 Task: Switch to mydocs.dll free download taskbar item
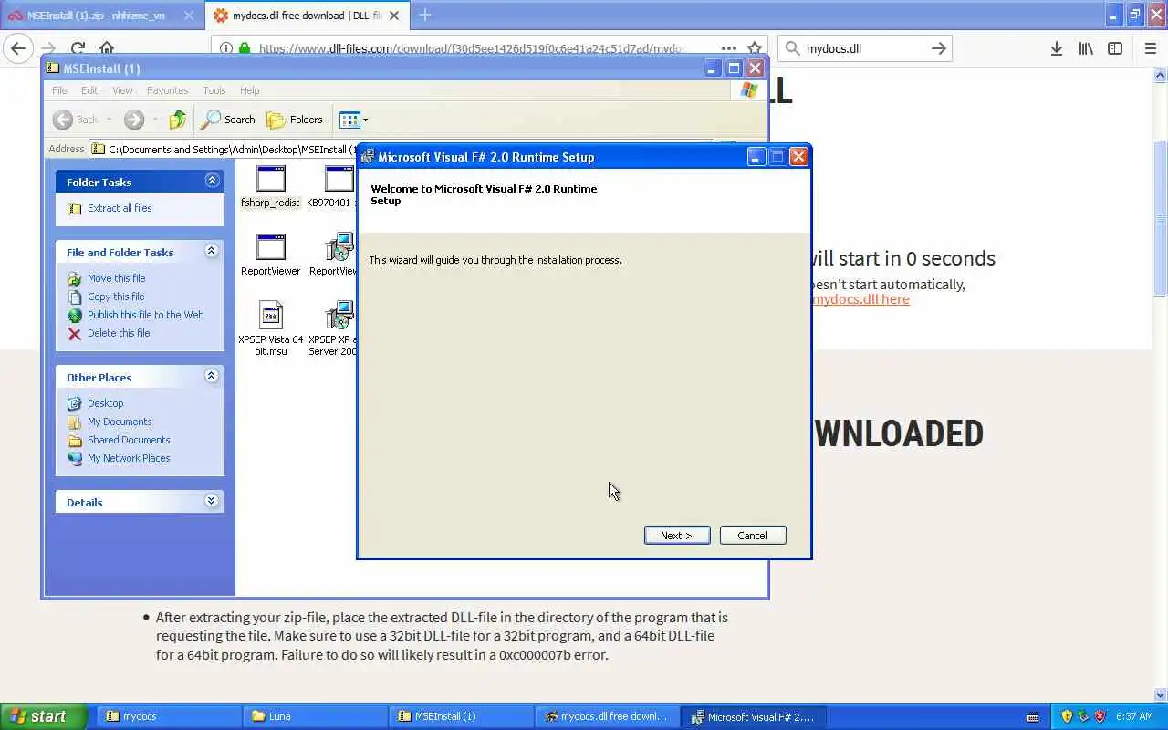609,716
